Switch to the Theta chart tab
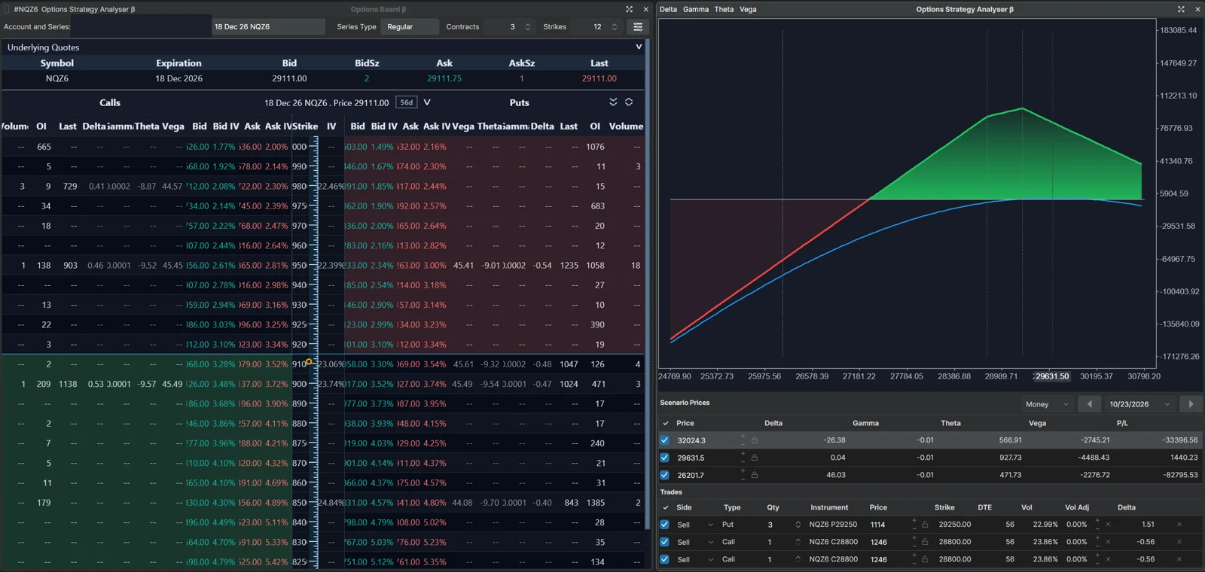The height and width of the screenshot is (572, 1205). pos(724,9)
